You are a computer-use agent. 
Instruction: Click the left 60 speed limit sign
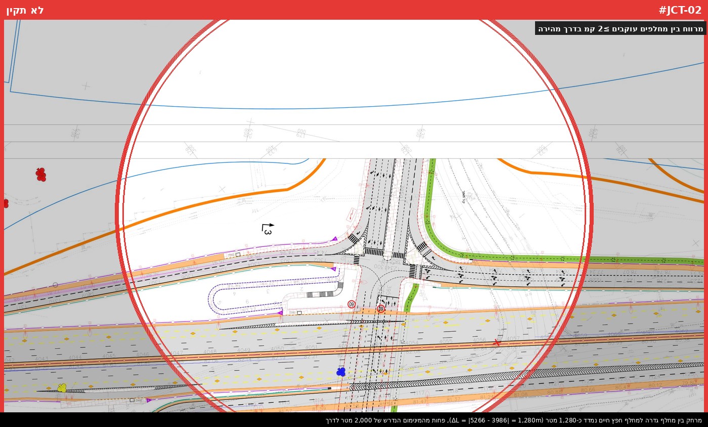point(351,304)
